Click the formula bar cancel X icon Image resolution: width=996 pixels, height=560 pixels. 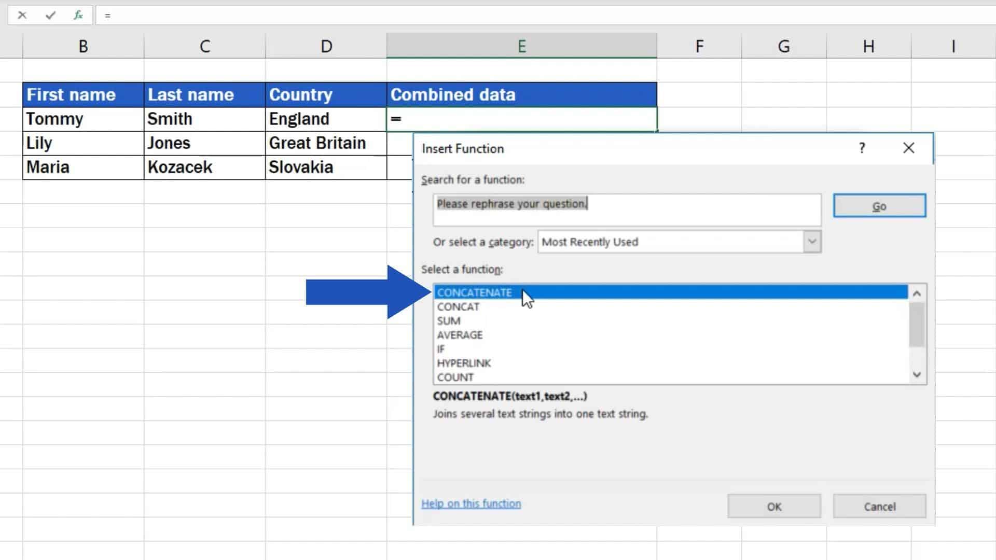click(x=22, y=15)
